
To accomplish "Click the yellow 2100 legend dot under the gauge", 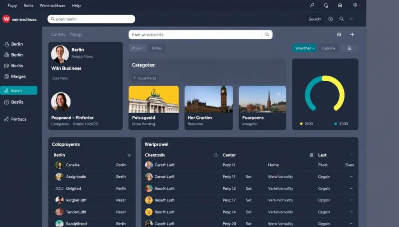I will (301, 123).
